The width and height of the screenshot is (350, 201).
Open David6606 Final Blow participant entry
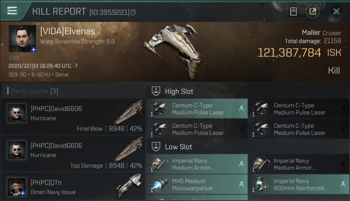[x=73, y=117]
